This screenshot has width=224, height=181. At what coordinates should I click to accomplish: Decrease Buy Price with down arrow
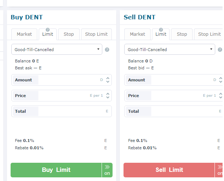click(x=108, y=97)
